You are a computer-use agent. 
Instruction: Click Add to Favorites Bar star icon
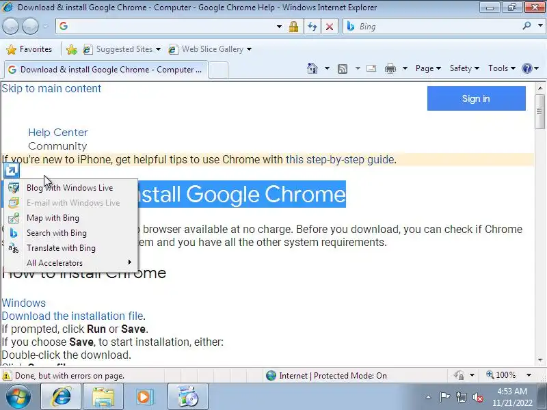pyautogui.click(x=72, y=49)
